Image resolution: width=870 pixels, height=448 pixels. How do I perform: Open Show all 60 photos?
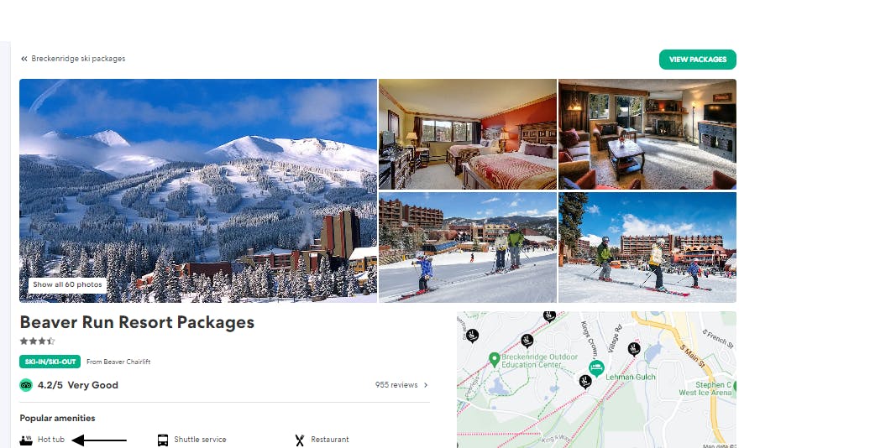point(67,285)
